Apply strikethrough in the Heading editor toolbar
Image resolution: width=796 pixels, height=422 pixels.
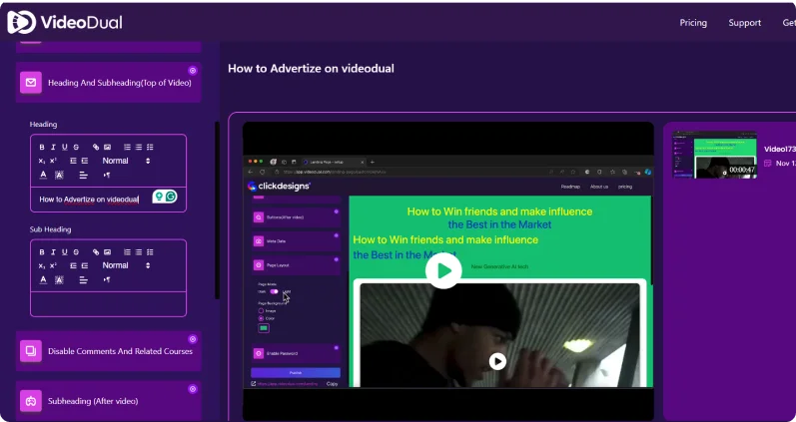pos(77,147)
